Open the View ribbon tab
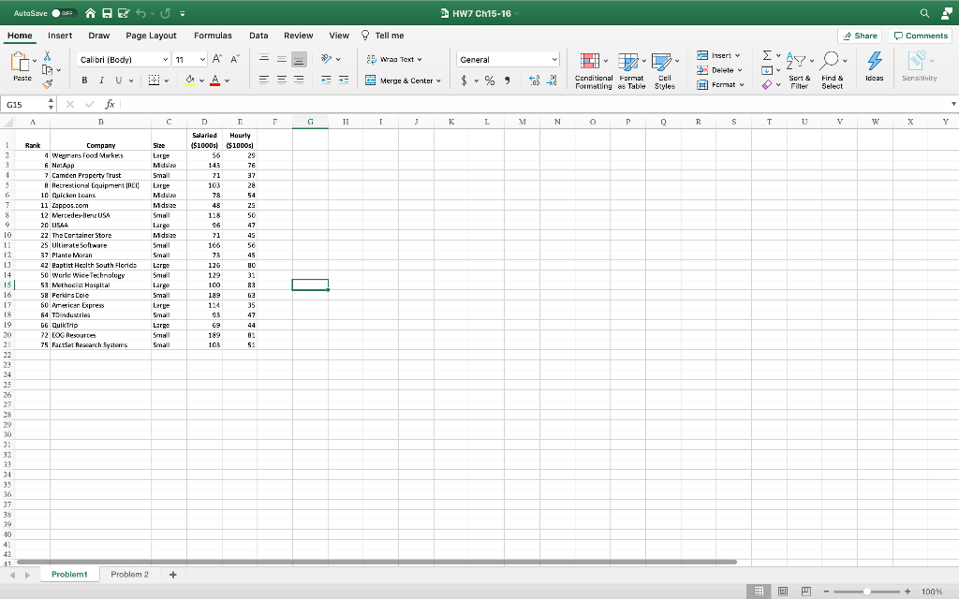 (339, 36)
